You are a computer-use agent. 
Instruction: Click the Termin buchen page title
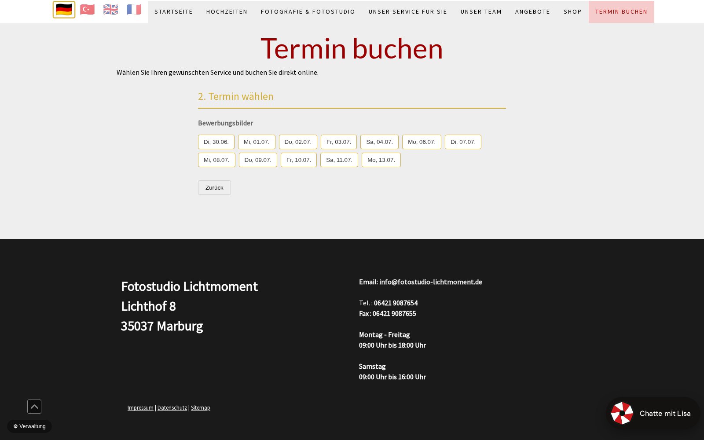pyautogui.click(x=352, y=48)
